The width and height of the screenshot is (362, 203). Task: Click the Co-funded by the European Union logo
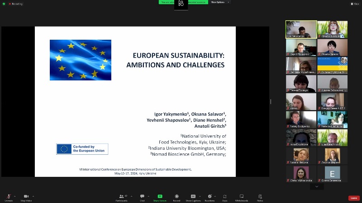click(x=82, y=149)
